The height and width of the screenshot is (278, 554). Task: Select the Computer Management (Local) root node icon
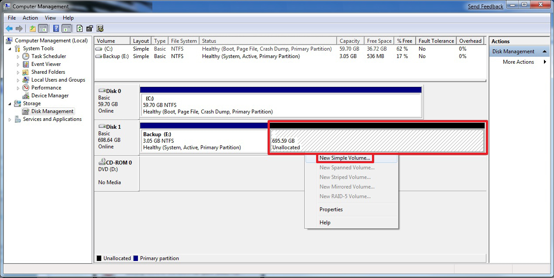[x=10, y=41]
